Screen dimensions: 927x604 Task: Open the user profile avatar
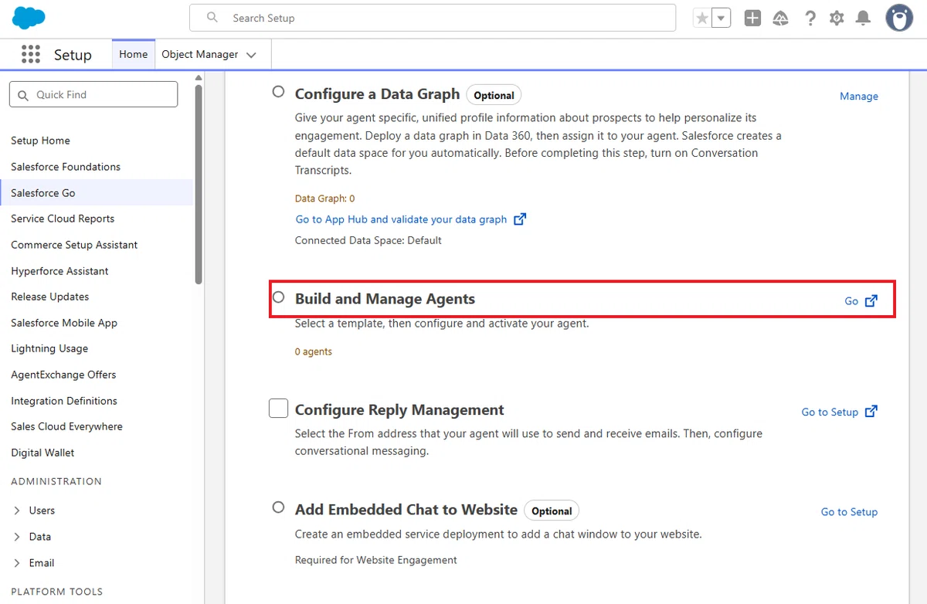pos(899,18)
